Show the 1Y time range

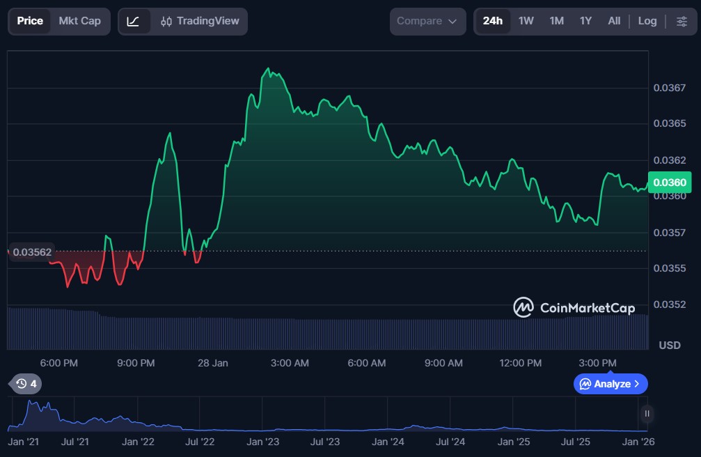pos(585,21)
